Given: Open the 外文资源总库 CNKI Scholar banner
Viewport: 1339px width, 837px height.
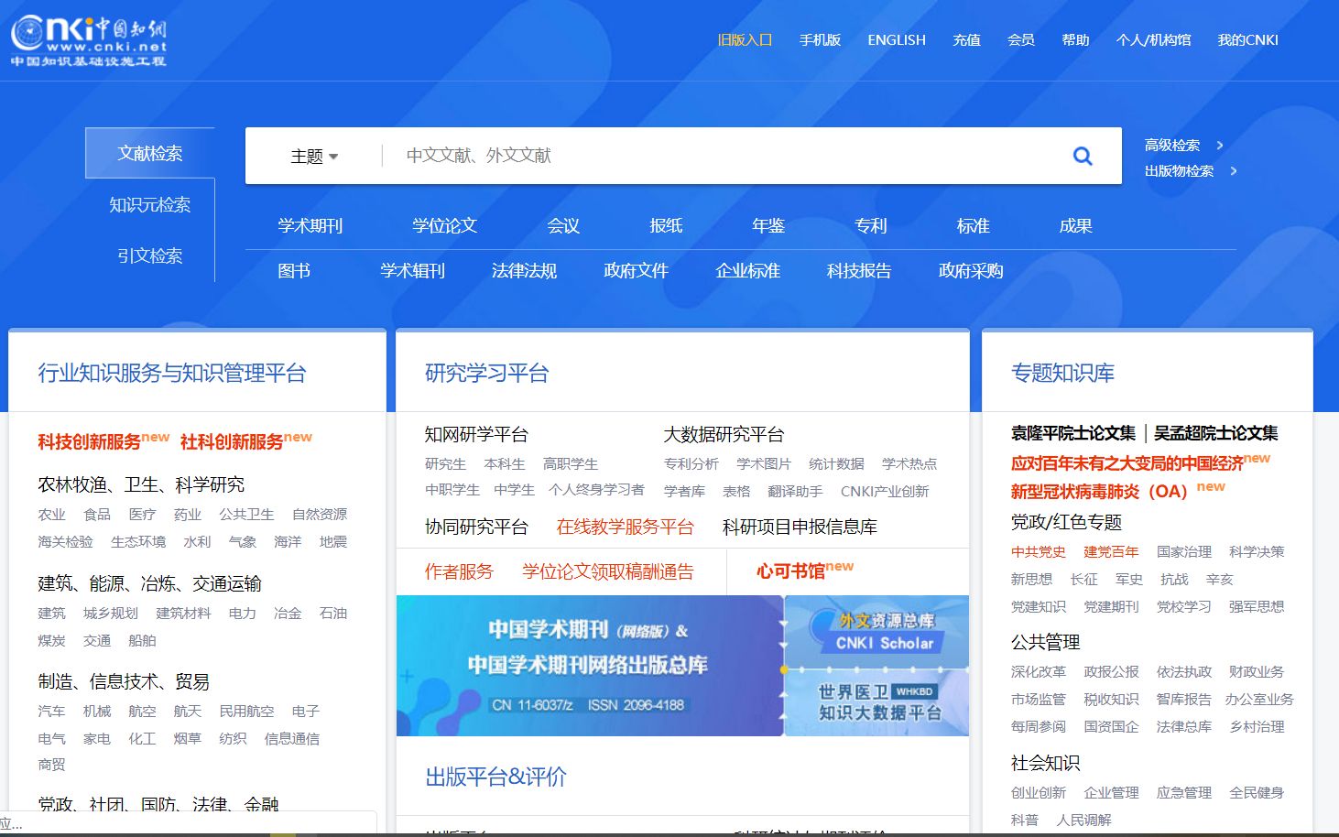Looking at the screenshot, I should point(877,631).
